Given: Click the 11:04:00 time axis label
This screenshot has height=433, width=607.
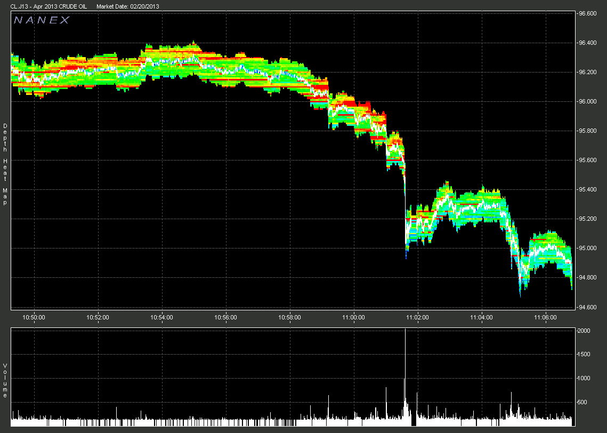Looking at the screenshot, I should coord(482,318).
